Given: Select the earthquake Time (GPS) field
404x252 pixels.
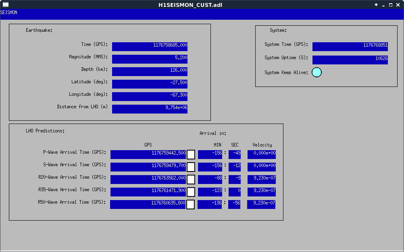Looking at the screenshot, I should [150, 46].
